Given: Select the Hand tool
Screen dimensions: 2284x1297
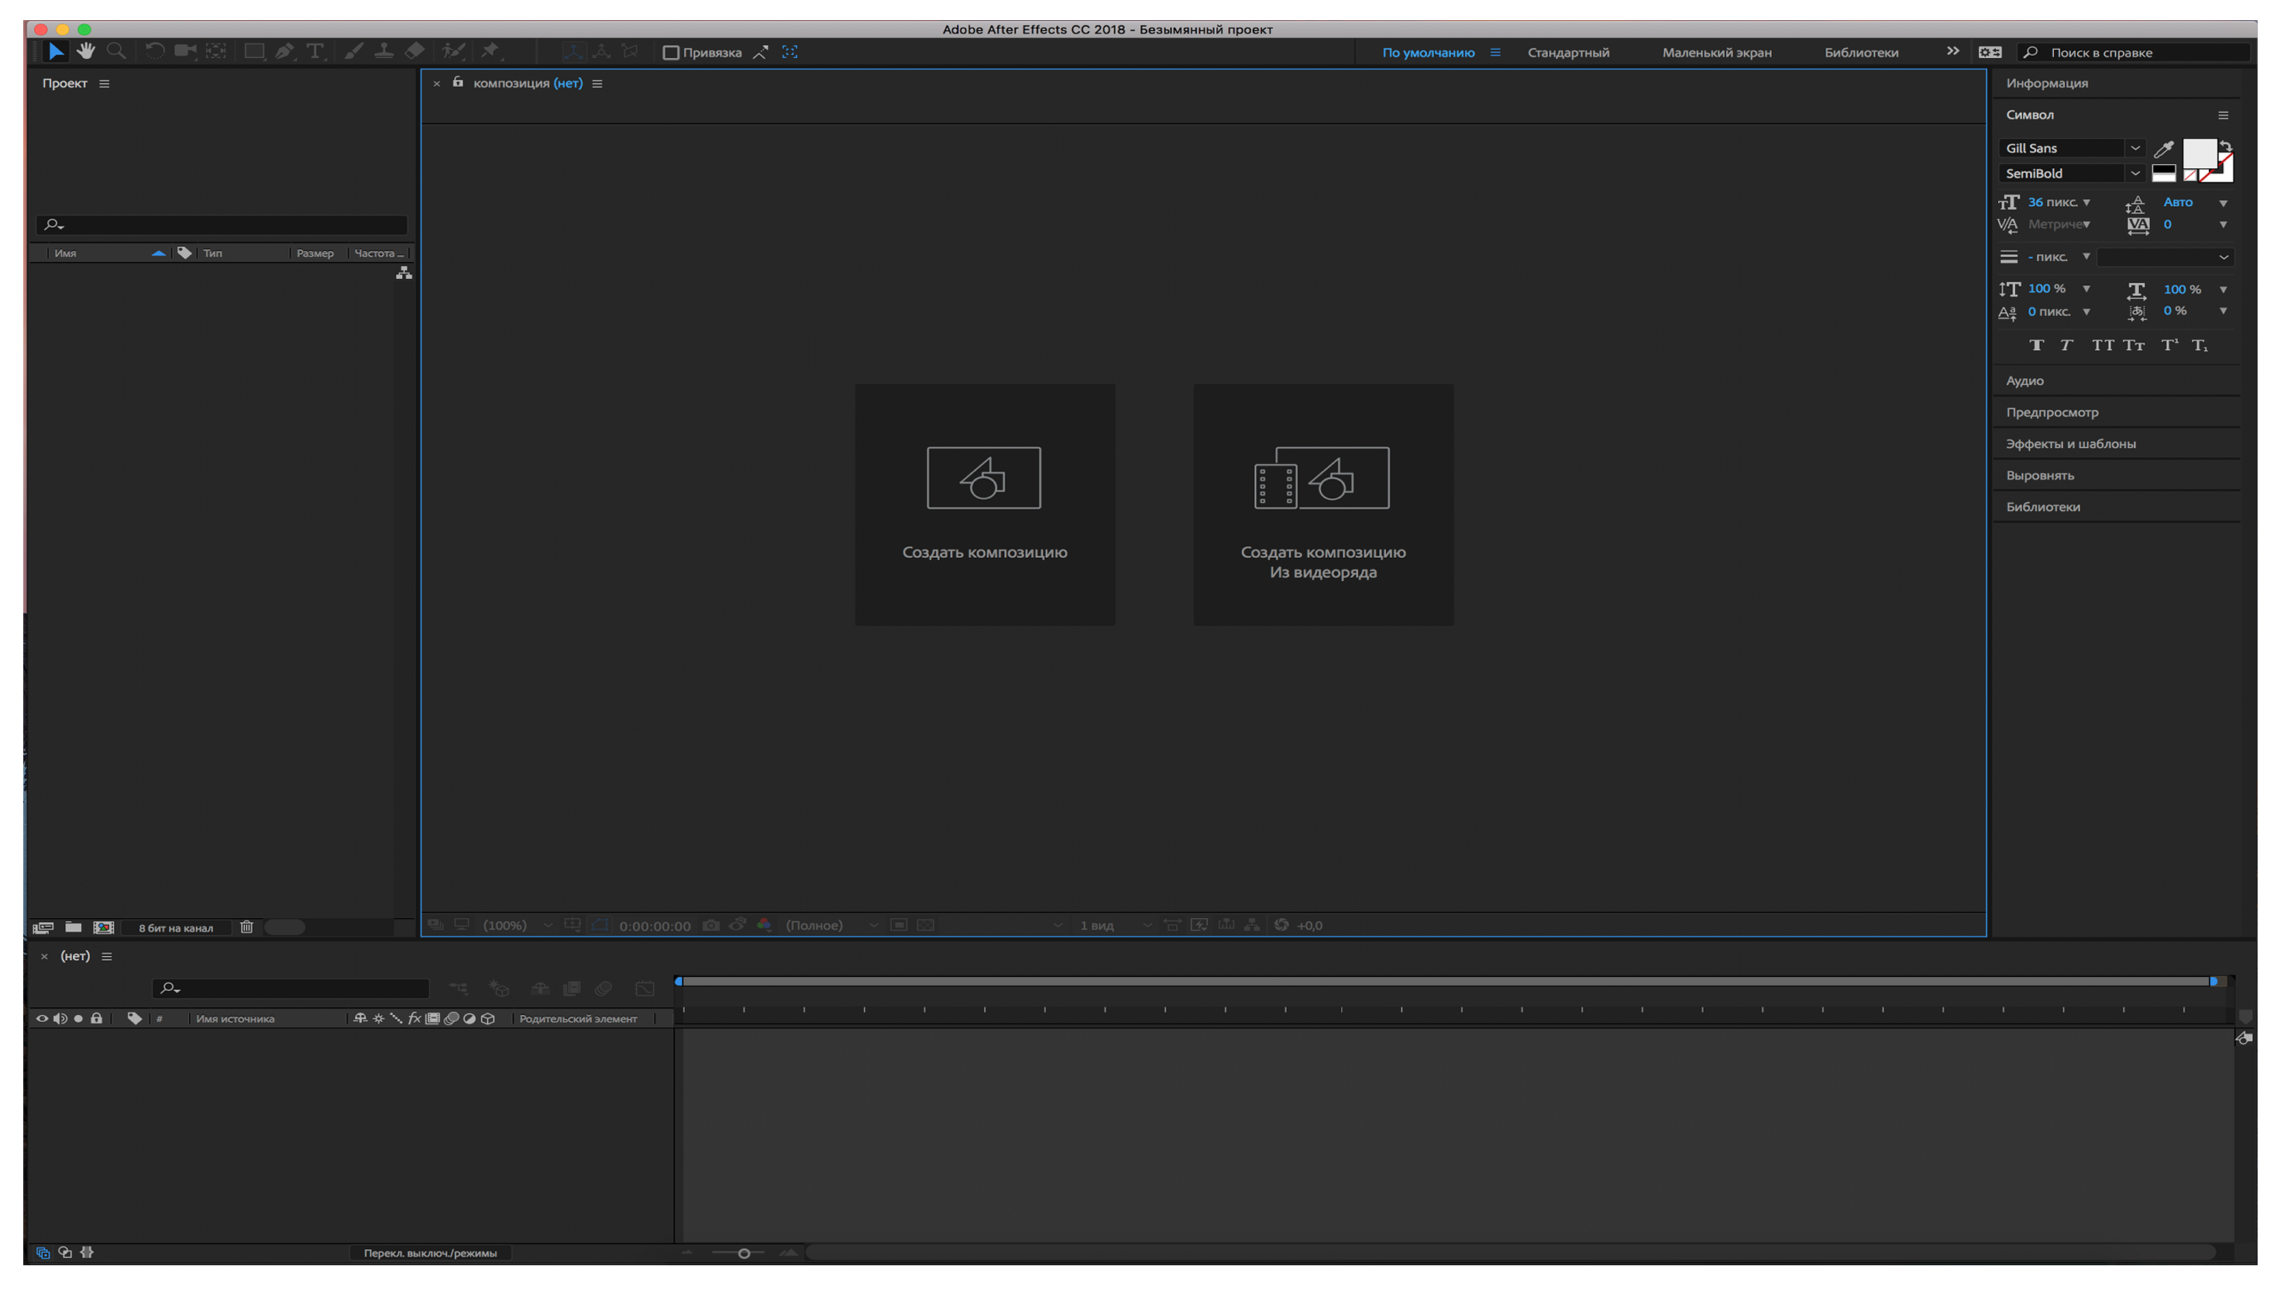Looking at the screenshot, I should click(85, 52).
